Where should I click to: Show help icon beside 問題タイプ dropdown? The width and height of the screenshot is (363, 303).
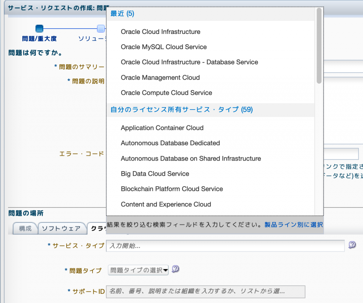[175, 269]
